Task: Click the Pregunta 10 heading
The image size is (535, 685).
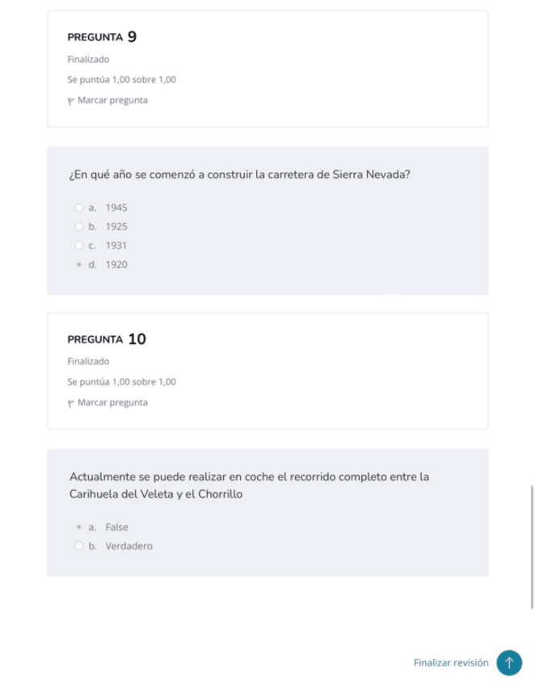Action: 107,339
